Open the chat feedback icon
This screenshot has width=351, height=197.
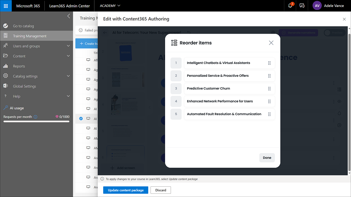(302, 6)
